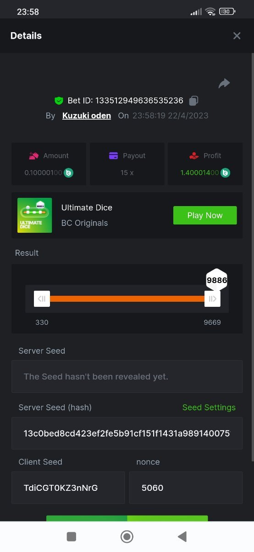This screenshot has width=254, height=552.
Task: Click the left slider handle at 330
Action: 42,299
